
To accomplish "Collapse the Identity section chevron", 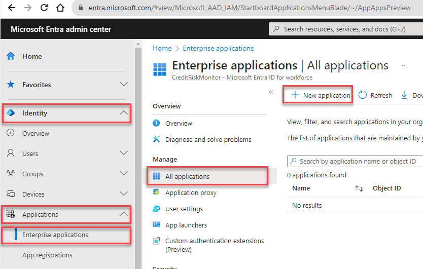I will click(x=124, y=112).
